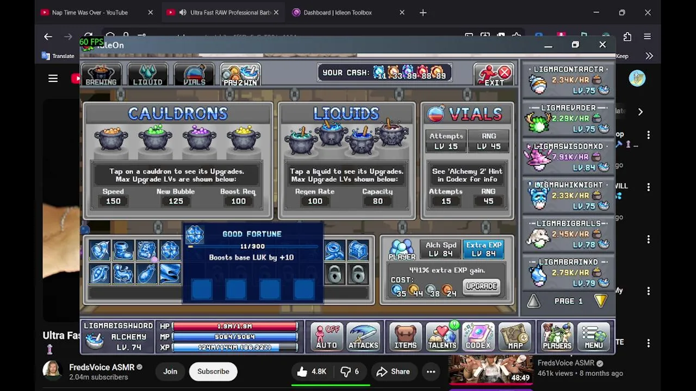
Task: Select player LIGMACONTRACTR
Action: (x=568, y=80)
